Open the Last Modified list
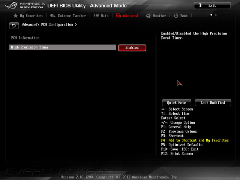 [213, 103]
